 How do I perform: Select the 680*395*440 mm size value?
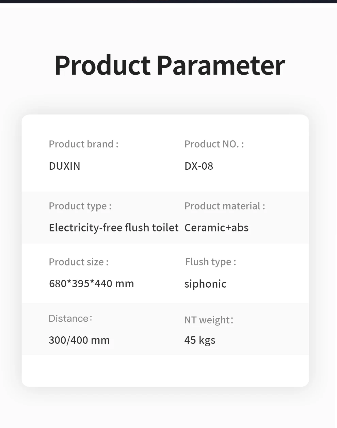point(92,284)
